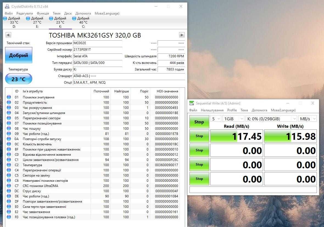Click status orb for attribute C2 Температура
The width and height of the screenshot is (324, 227).
(9, 165)
